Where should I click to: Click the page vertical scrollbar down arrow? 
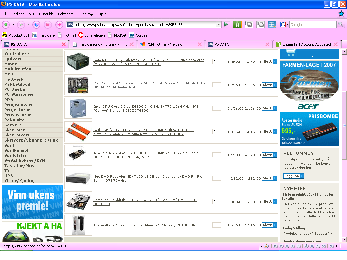click(344, 240)
